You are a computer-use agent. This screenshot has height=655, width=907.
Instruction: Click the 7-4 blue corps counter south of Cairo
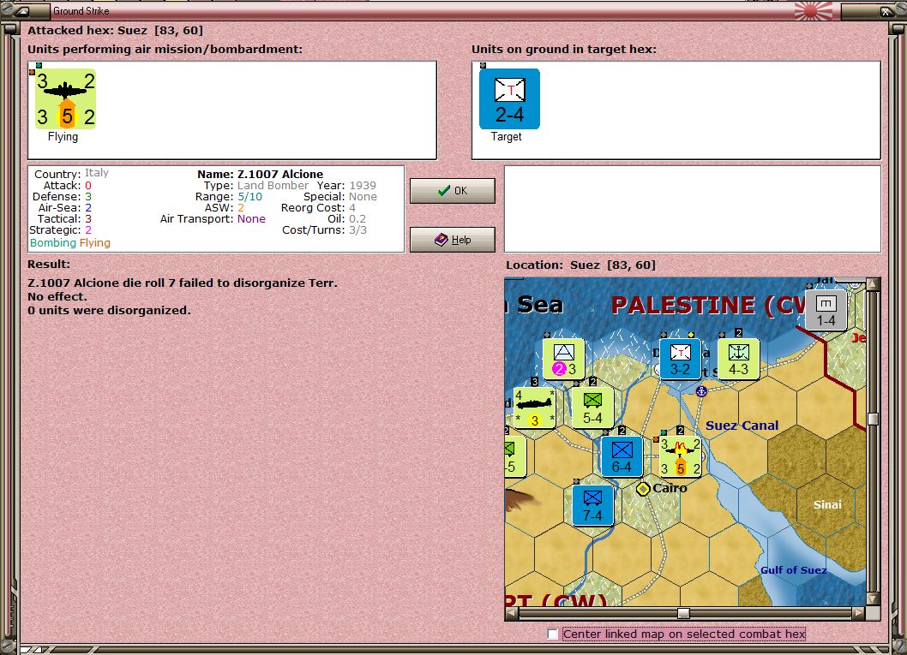click(x=593, y=507)
